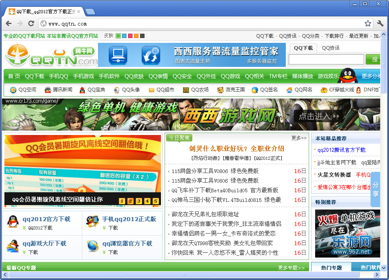
Task: Open the wrench settings menu
Action: 380,24
